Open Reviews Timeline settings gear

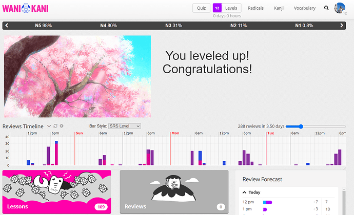coord(62,126)
